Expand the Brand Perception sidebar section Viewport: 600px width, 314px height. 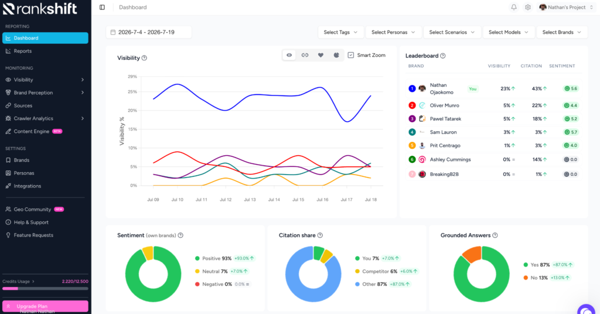[45, 93]
